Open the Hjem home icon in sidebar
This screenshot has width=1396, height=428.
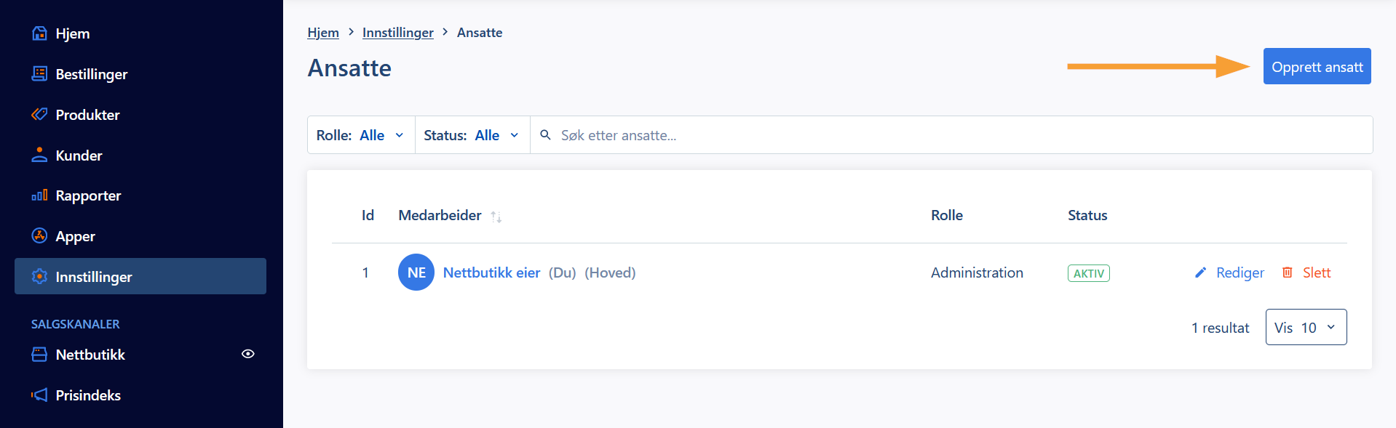[39, 33]
